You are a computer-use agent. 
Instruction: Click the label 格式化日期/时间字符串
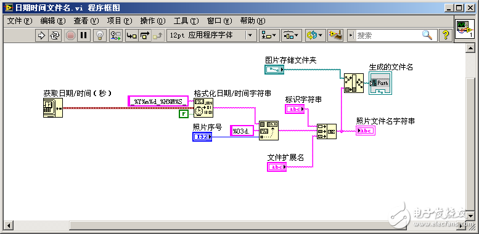(x=232, y=94)
